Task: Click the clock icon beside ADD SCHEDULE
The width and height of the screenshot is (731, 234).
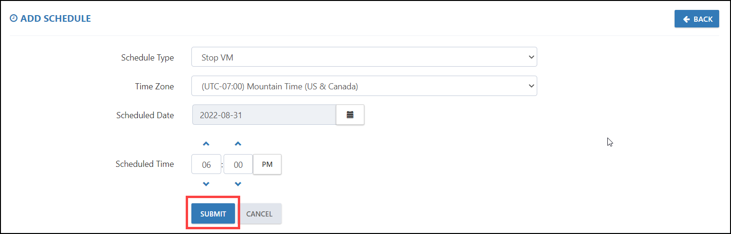Action: point(14,18)
